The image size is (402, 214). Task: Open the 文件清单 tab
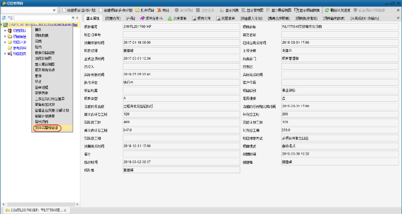tap(177, 18)
